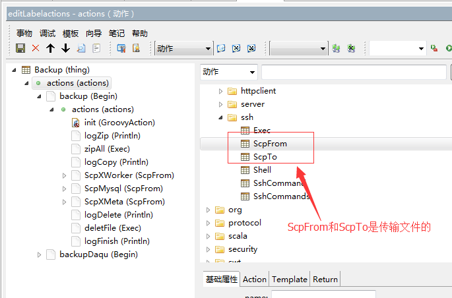Select zipAll (Exec) tree item

(107, 149)
